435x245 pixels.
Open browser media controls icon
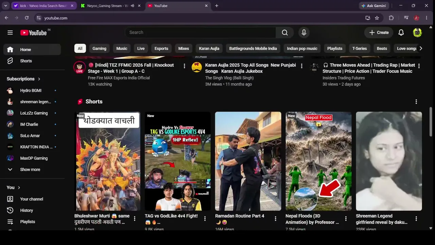point(406,18)
